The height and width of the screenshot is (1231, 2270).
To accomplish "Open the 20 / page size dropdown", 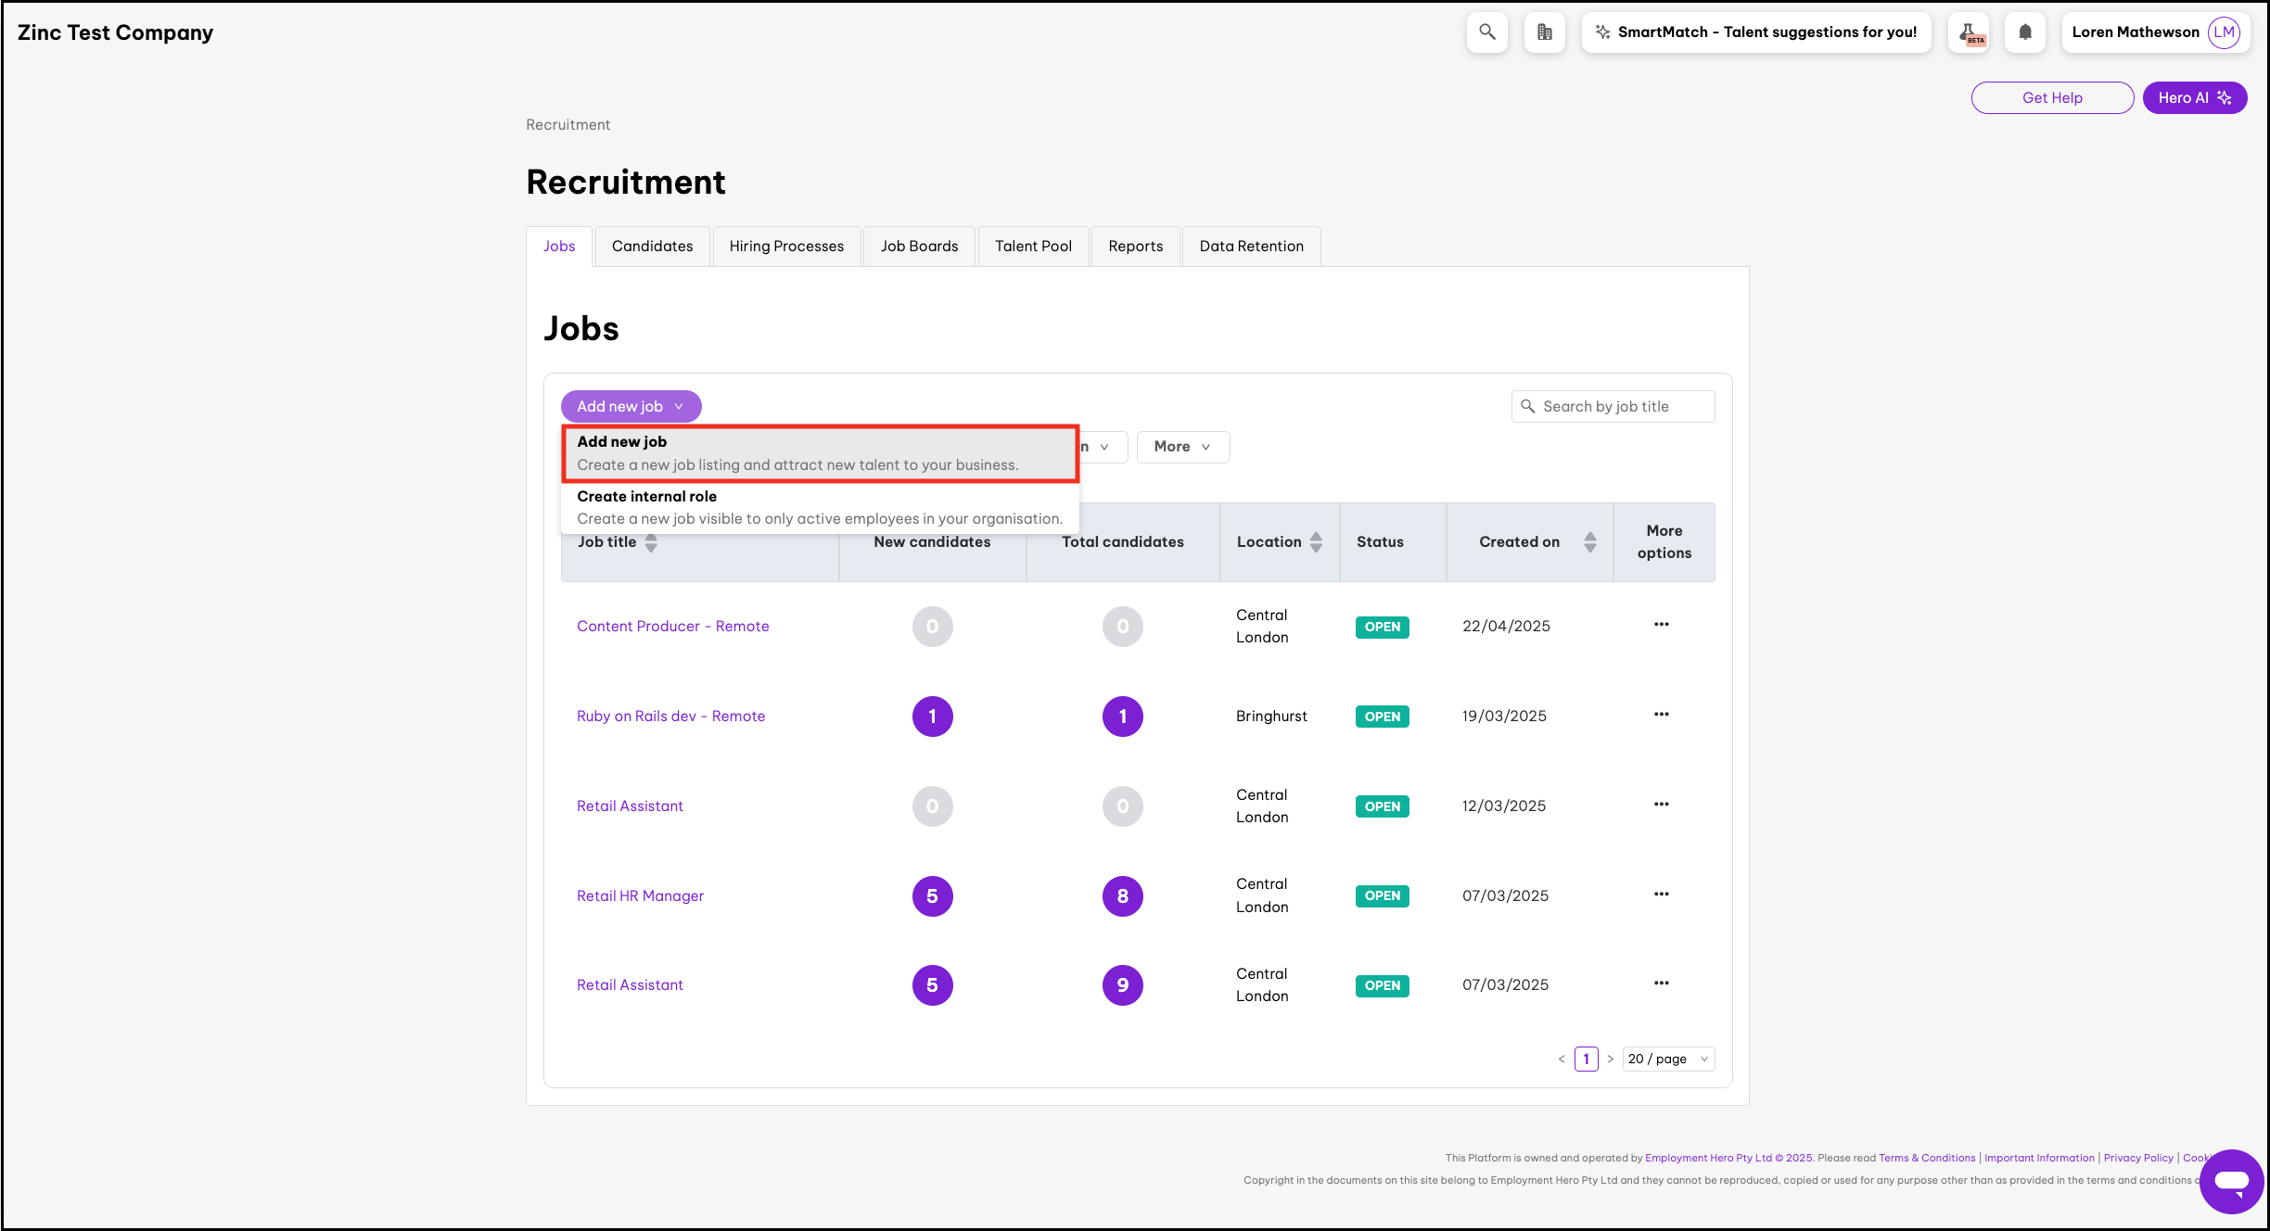I will point(1667,1059).
